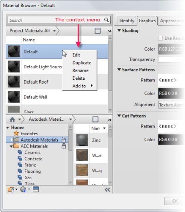Open the Autodesk Materi... breadcrumb dropdown
The height and width of the screenshot is (212, 185).
pyautogui.click(x=70, y=119)
